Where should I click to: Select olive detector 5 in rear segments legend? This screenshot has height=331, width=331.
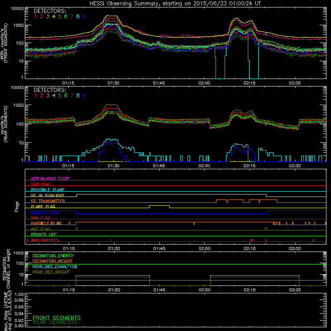tap(60, 96)
